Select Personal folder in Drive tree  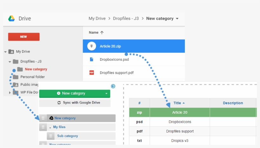coord(32,77)
